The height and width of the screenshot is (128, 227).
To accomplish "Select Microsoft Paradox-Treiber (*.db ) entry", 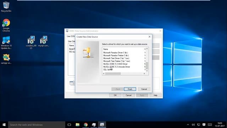I will coord(116,55).
